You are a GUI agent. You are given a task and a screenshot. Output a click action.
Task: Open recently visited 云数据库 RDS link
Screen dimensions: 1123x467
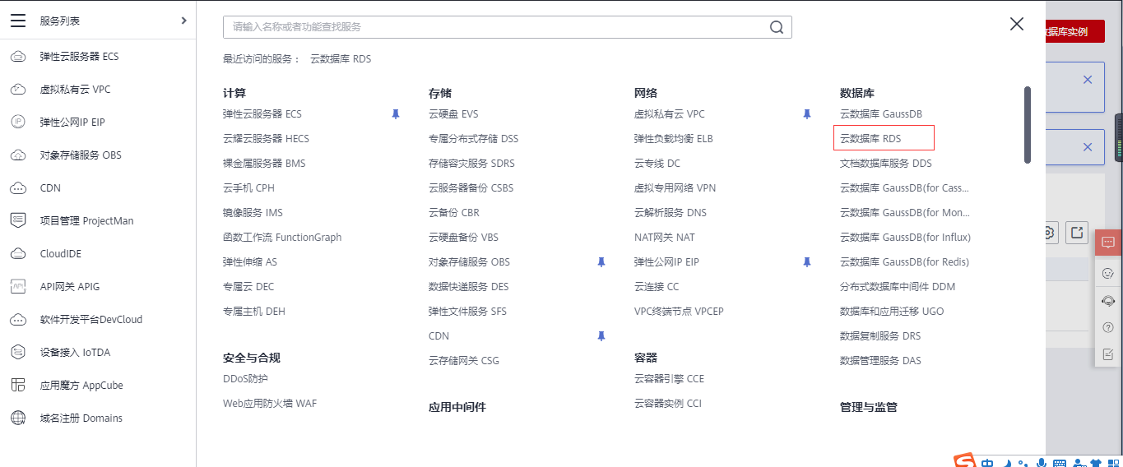coord(341,59)
